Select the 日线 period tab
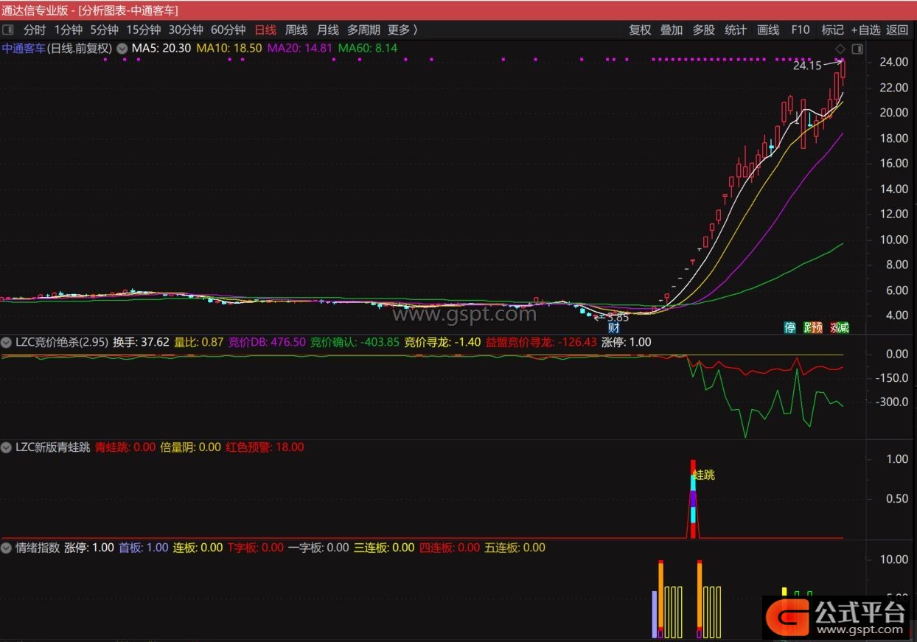917x642 pixels. point(265,30)
